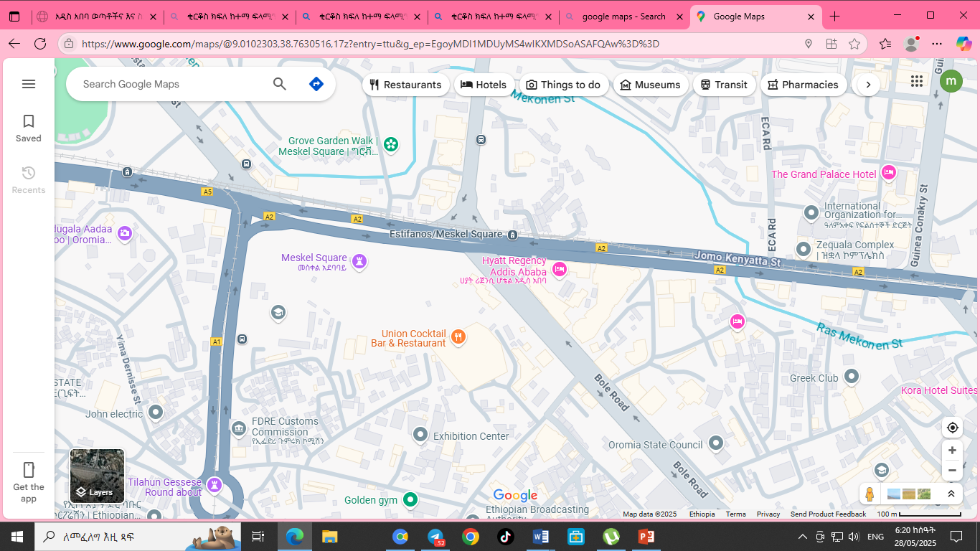Expand the map imagery options chevron
The height and width of the screenshot is (551, 980).
click(x=951, y=494)
